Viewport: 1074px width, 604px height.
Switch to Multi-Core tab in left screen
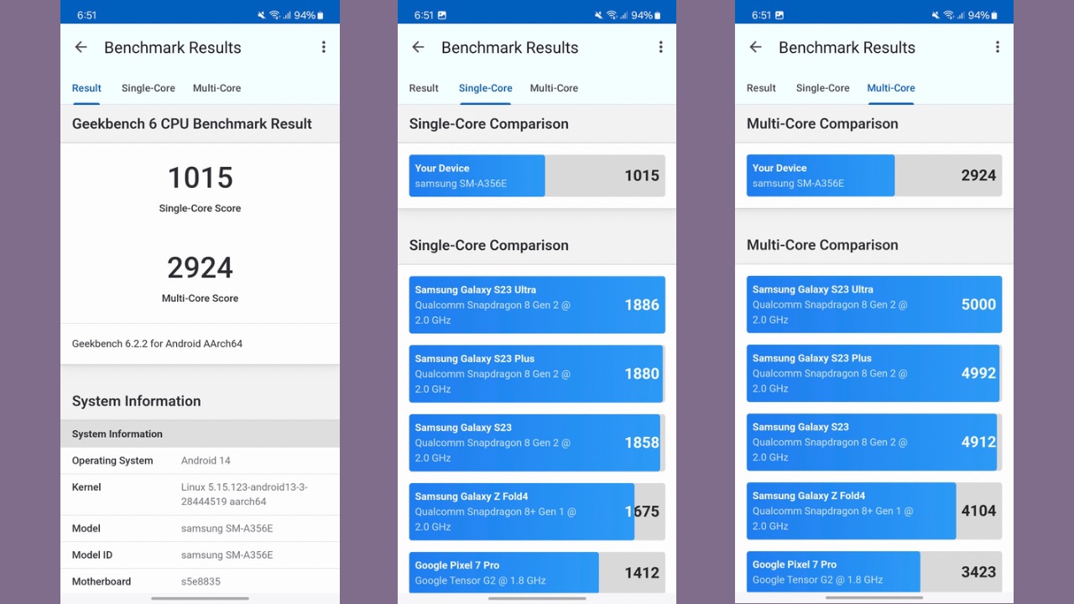216,88
